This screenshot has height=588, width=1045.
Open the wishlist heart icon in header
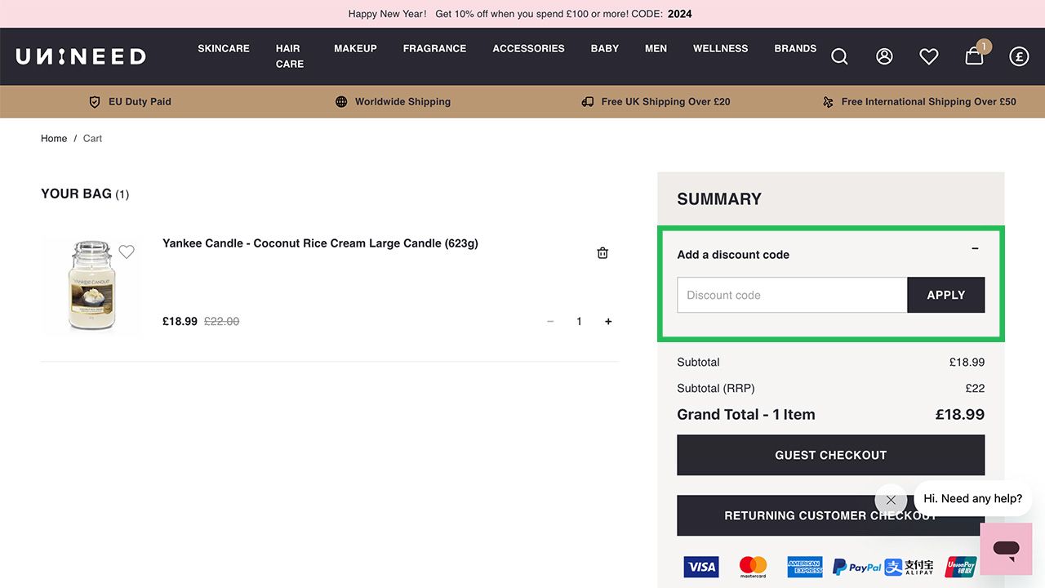(x=929, y=56)
